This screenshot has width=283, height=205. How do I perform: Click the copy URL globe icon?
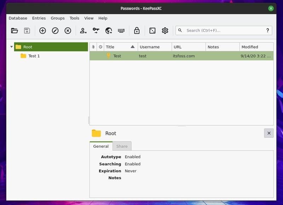click(x=109, y=31)
